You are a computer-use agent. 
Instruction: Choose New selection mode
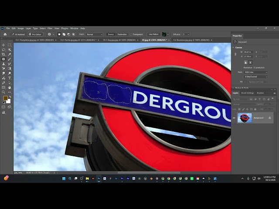pos(59,34)
